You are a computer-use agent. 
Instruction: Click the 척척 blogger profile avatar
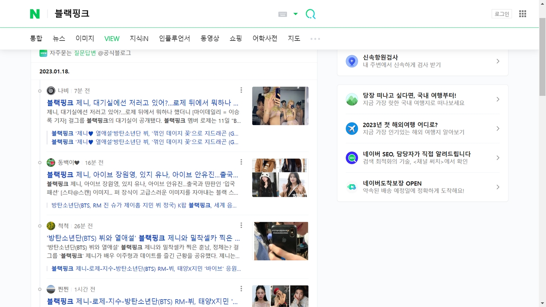[51, 226]
